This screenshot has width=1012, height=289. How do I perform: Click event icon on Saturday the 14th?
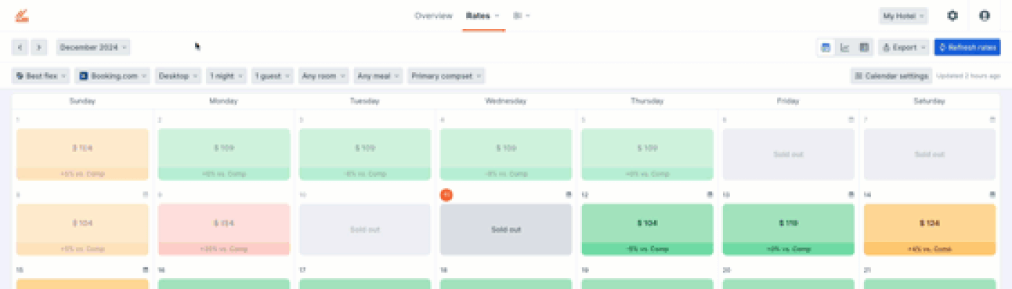[x=992, y=195]
